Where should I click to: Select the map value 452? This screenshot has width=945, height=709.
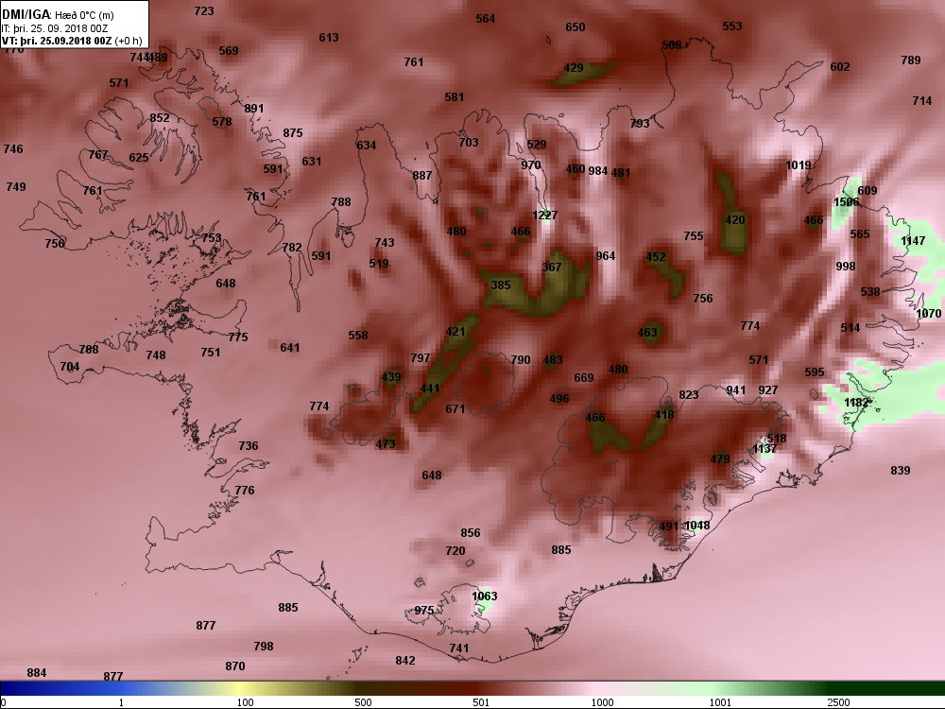coord(656,257)
